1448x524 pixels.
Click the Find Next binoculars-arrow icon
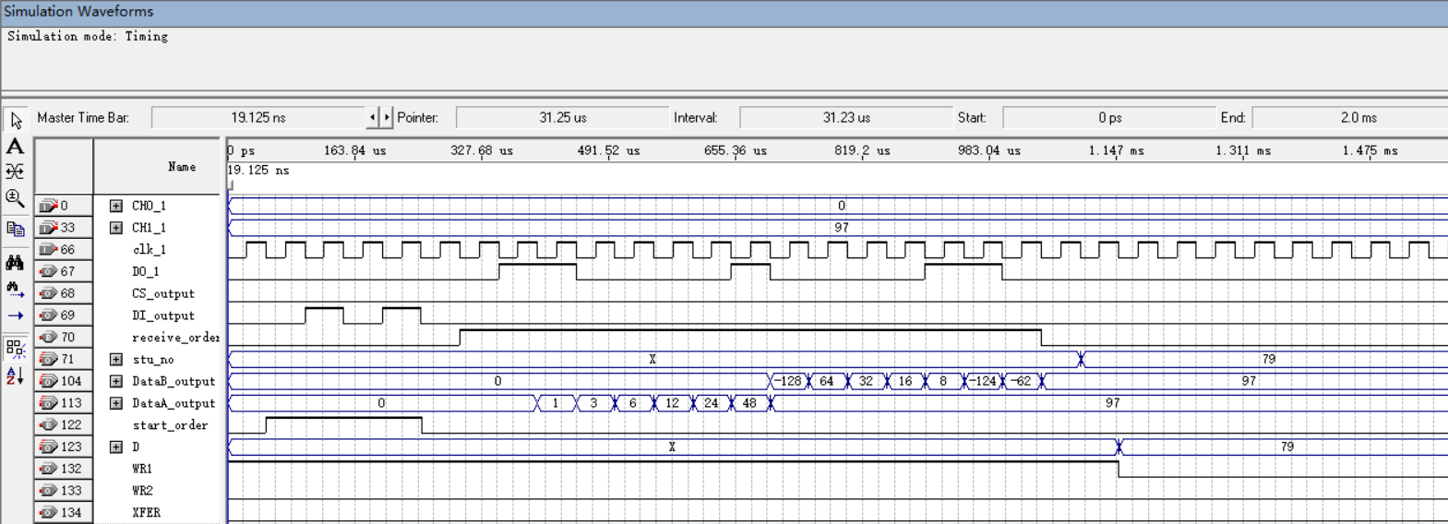[x=15, y=290]
